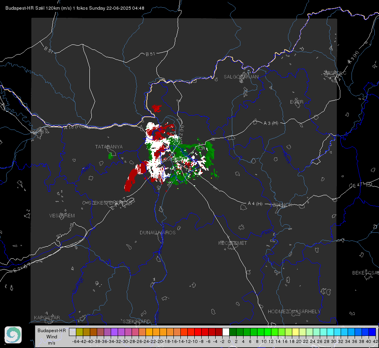The width and height of the screenshot is (379, 348).
Task: Pick the yellow swatch between 18 and 20
Action: coord(295,332)
